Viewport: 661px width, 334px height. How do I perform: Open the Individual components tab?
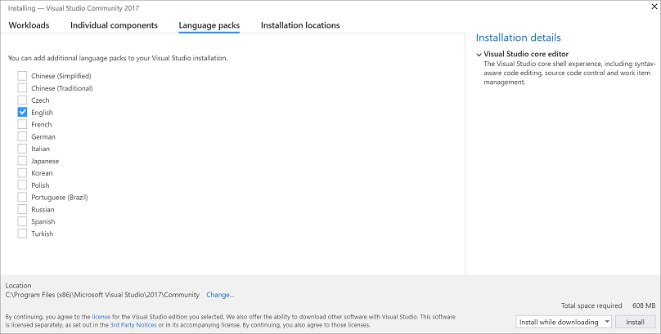pos(114,25)
